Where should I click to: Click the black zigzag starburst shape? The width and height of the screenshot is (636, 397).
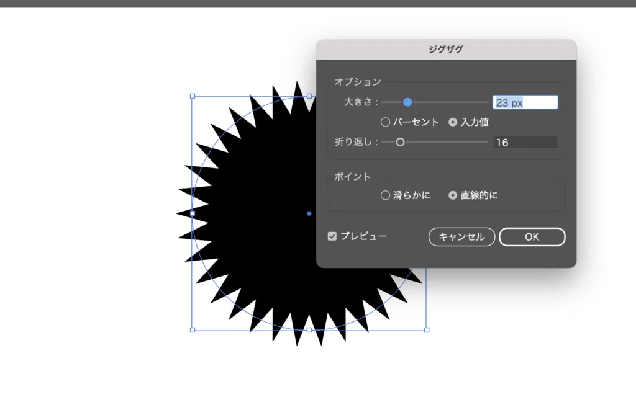[x=261, y=248]
